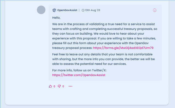Click the clock icon beside the date

coord(83,10)
